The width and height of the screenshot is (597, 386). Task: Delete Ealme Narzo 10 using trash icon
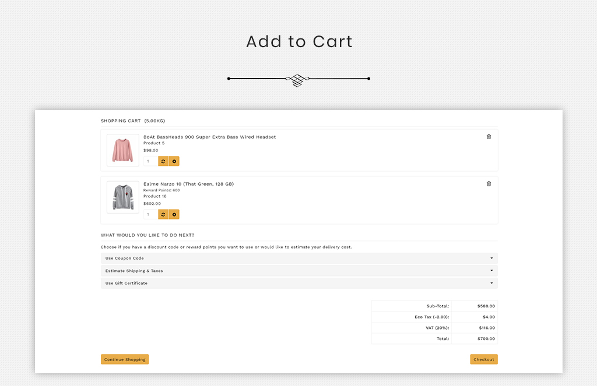(x=489, y=183)
